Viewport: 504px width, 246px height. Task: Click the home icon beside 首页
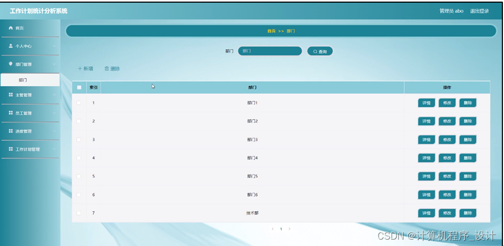pos(11,28)
